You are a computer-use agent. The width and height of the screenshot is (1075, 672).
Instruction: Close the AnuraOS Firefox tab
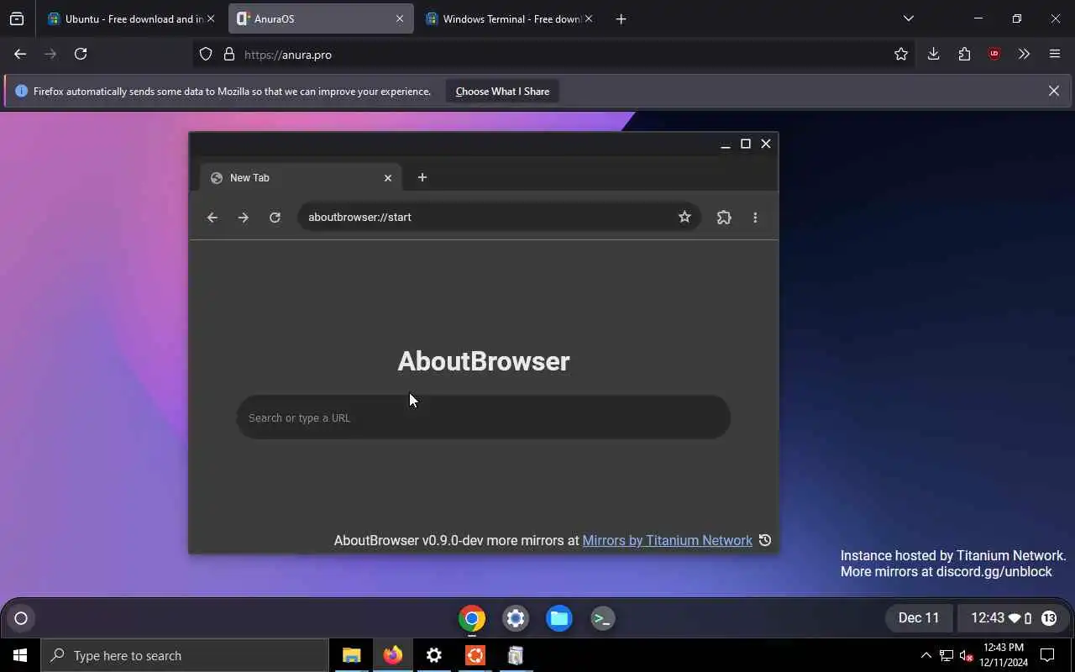[400, 18]
